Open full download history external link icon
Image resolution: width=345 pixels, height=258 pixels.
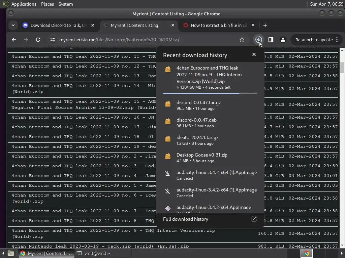click(x=254, y=219)
